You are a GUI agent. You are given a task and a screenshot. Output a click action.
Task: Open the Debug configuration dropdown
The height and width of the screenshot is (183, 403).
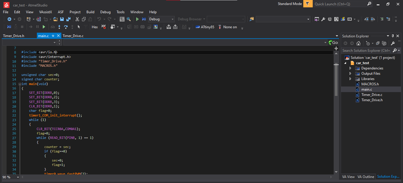point(161,19)
